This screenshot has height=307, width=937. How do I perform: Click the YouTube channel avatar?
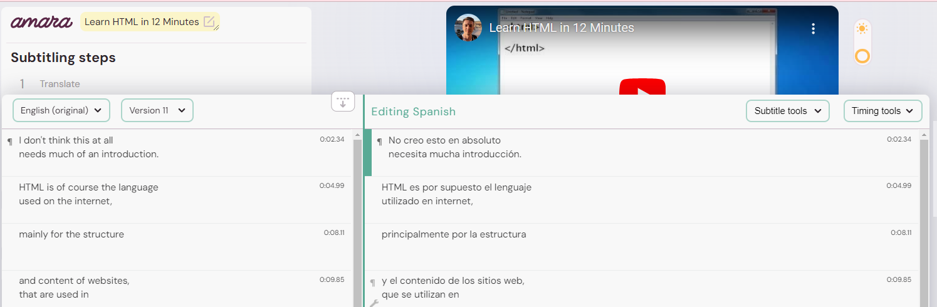pos(468,28)
